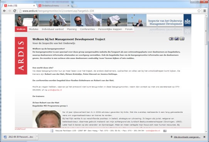Click the icon left of the footer address
This screenshot has height=142, width=209.
click(52, 131)
